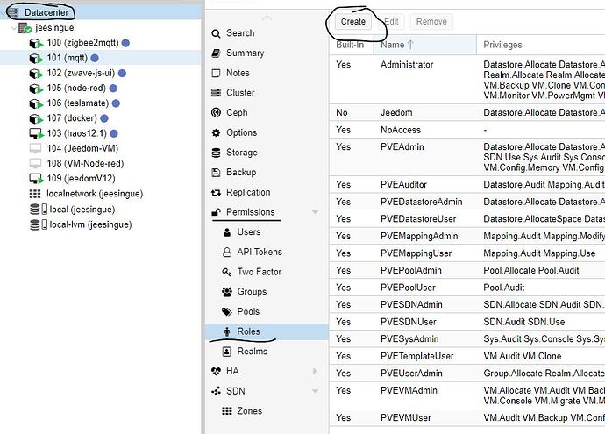Expand the HA submenu arrow
The image size is (605, 434).
click(x=316, y=371)
